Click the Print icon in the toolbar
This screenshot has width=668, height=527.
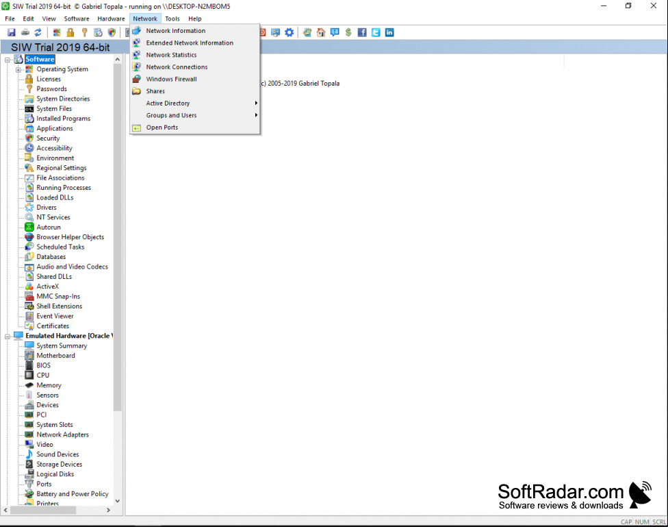25,32
